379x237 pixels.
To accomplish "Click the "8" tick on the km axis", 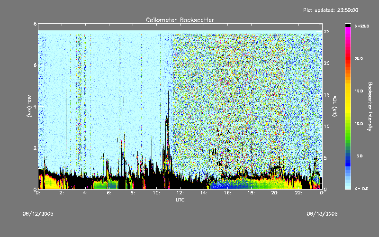I will point(35,24).
